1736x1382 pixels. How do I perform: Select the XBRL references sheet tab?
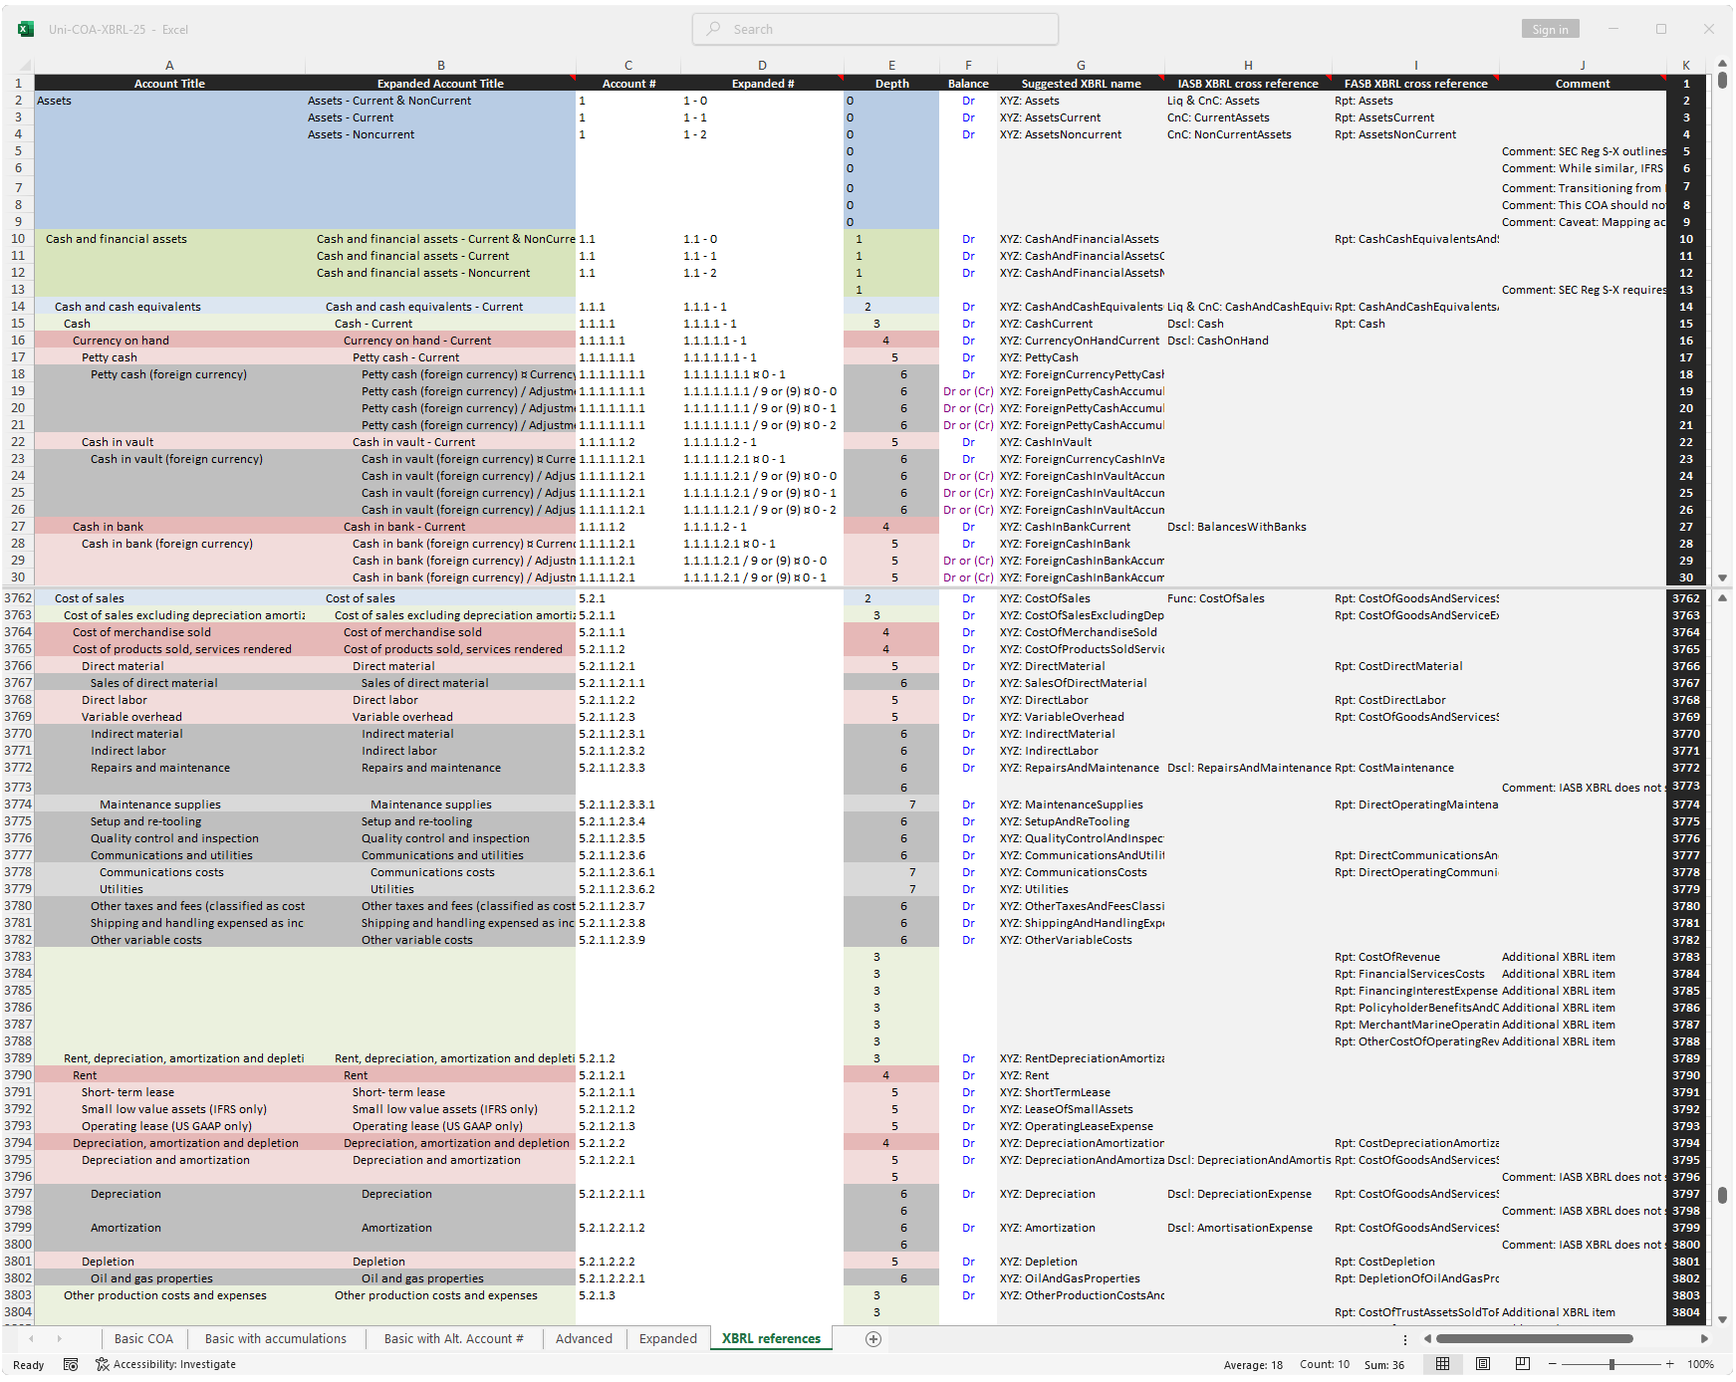click(x=771, y=1339)
